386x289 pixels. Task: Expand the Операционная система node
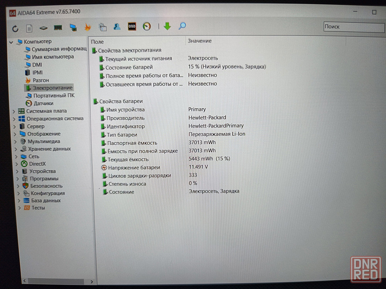[14, 119]
